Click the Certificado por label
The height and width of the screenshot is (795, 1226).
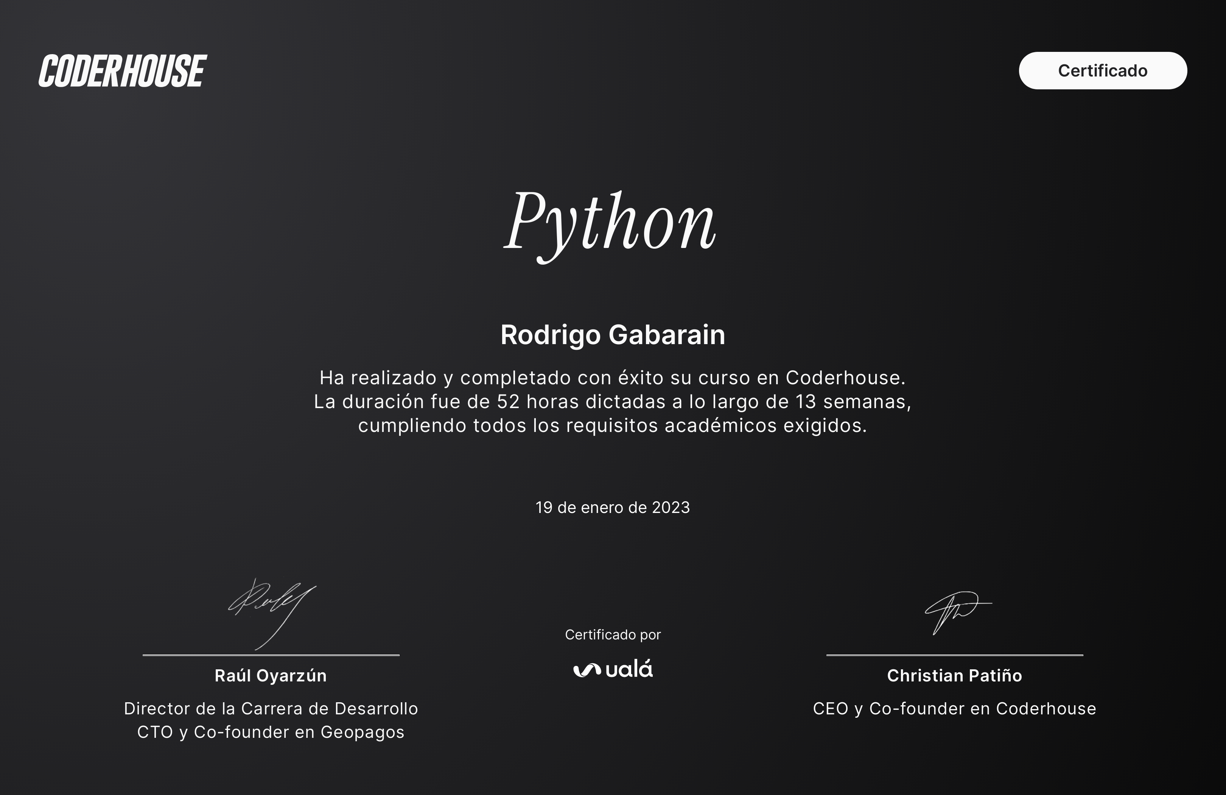click(x=613, y=635)
